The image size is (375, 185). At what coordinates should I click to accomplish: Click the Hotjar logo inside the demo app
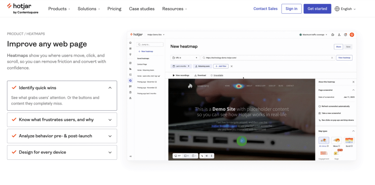(x=136, y=34)
